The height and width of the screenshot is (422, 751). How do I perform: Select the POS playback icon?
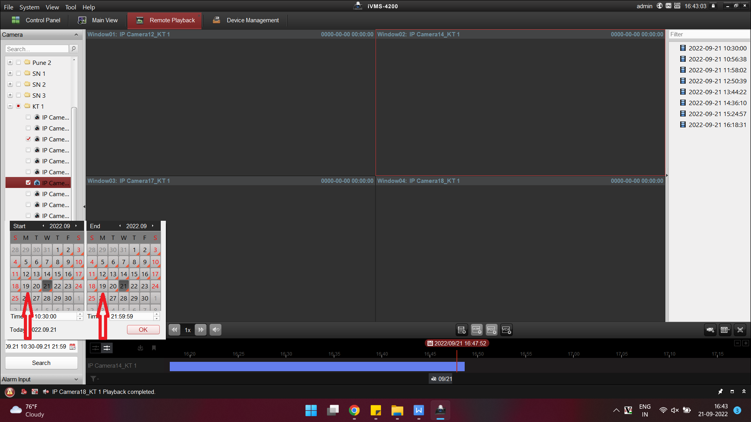[x=492, y=330]
